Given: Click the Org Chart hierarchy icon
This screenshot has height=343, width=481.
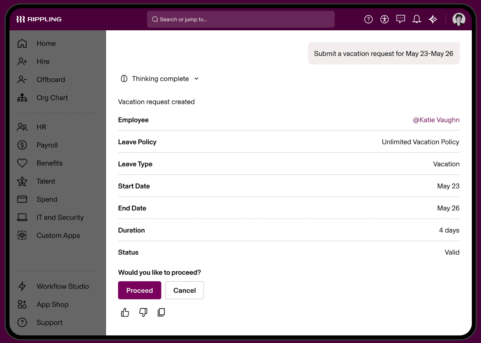Looking at the screenshot, I should point(22,98).
